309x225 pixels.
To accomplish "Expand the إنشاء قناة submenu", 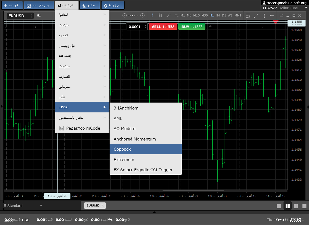I will (82, 56).
